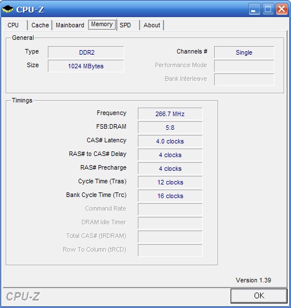Click the CAS# Latency value 4.0 clocks
The image size is (291, 308).
(170, 141)
